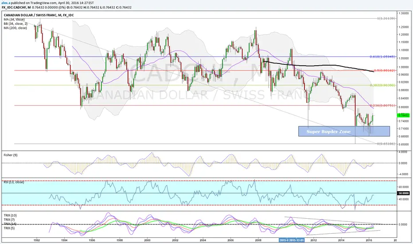
Task: Select the Fisher (9) indicator label
Action: 11,155
